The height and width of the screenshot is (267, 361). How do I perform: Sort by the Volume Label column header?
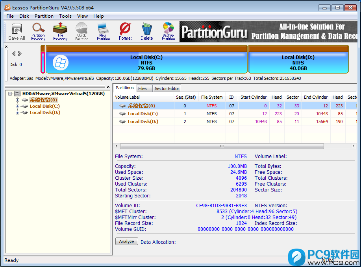pos(143,97)
